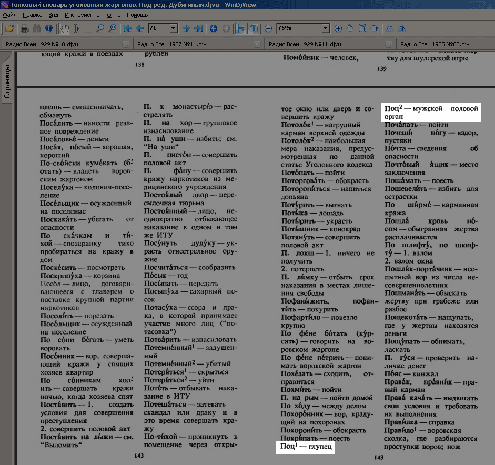Select the rectangle selection tool
The height and width of the screenshot is (465, 495).
click(x=88, y=29)
